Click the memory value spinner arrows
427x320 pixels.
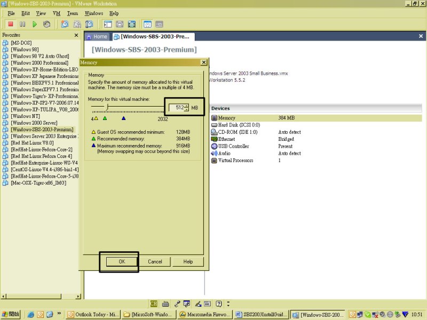coord(186,108)
